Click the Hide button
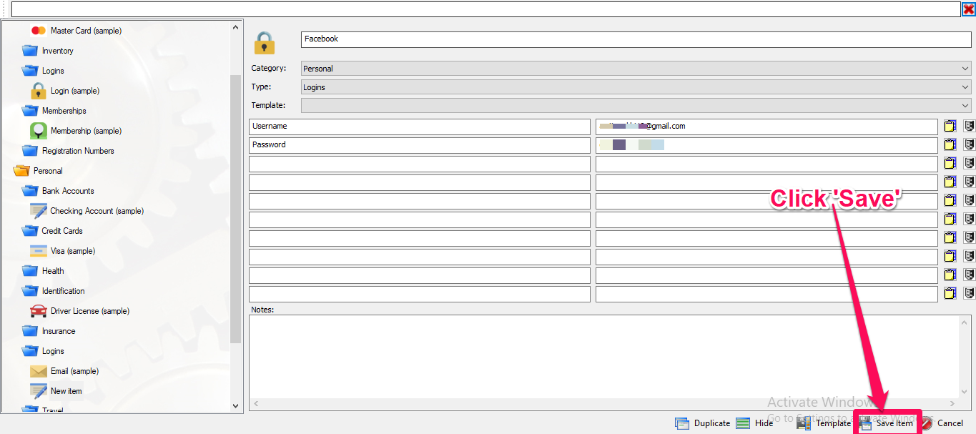Image resolution: width=976 pixels, height=434 pixels. coord(754,423)
